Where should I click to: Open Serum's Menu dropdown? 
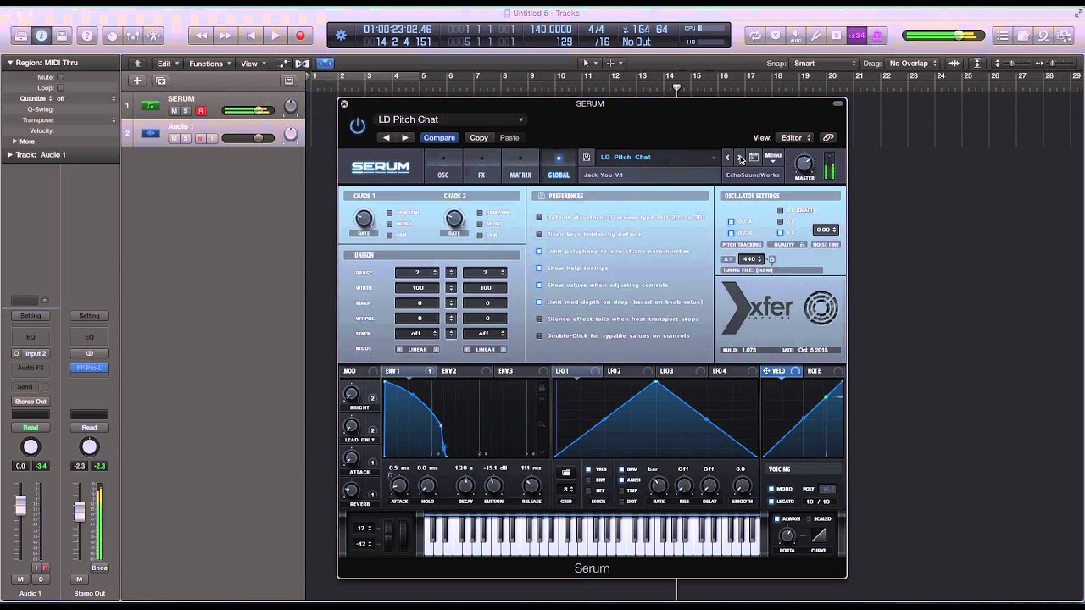[x=773, y=158]
